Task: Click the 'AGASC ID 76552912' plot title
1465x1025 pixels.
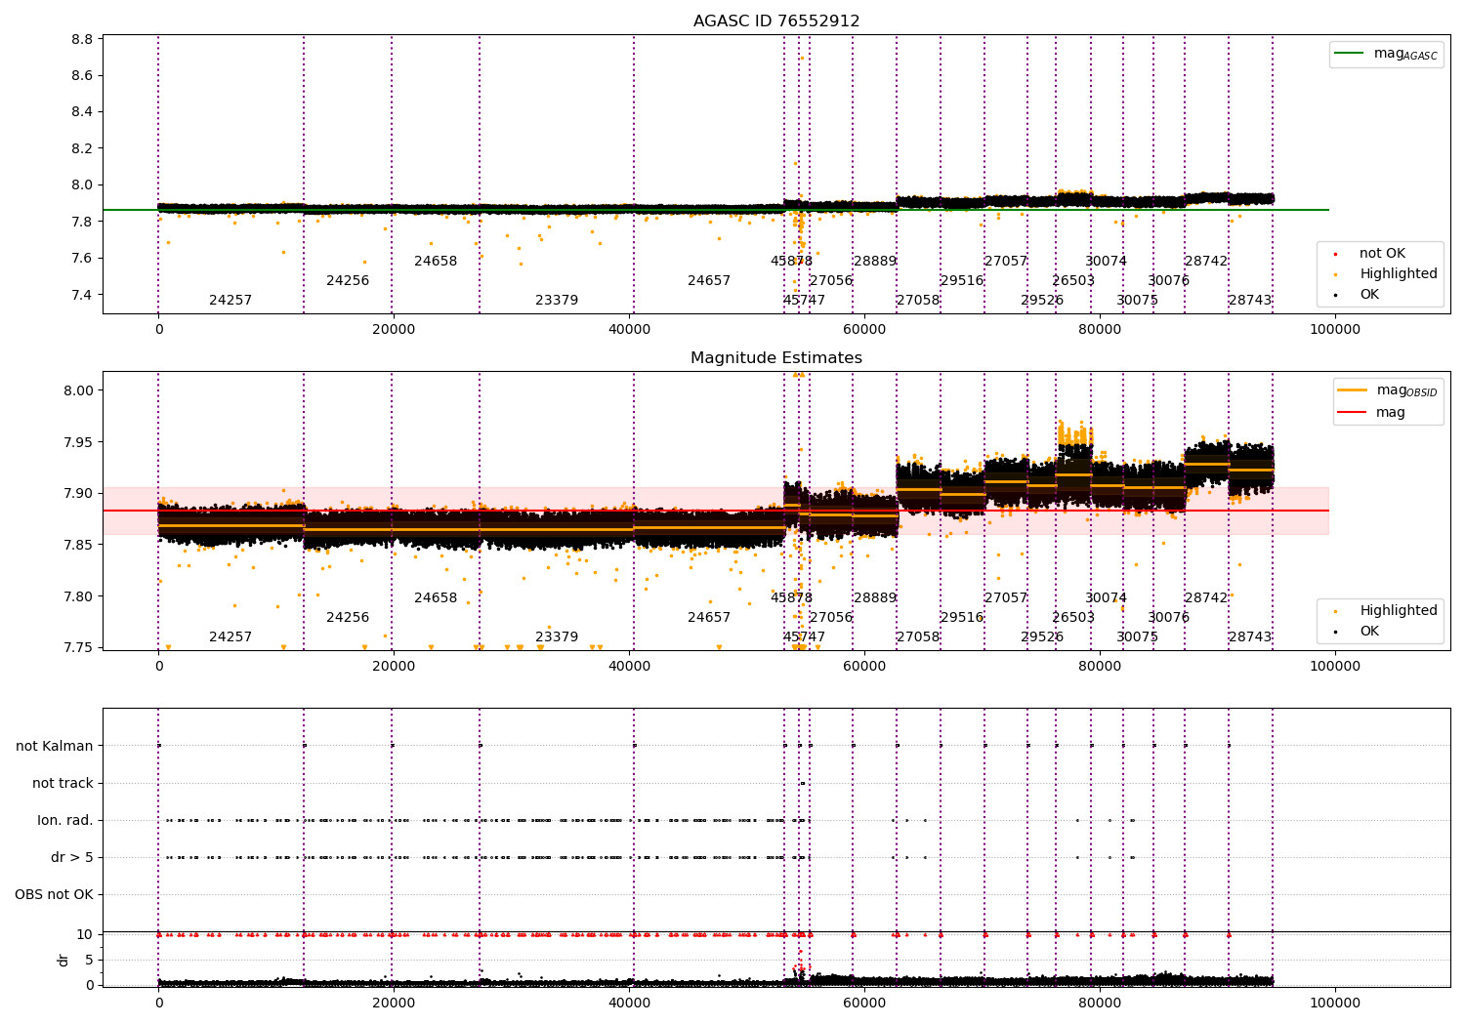Action: point(776,21)
